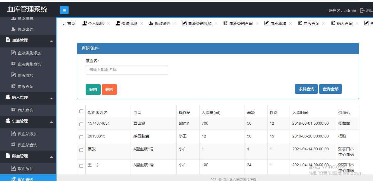Image resolution: width=373 pixels, height=181 pixels.
Task: Open 病人查询 from the sidebar
Action: tap(28, 110)
